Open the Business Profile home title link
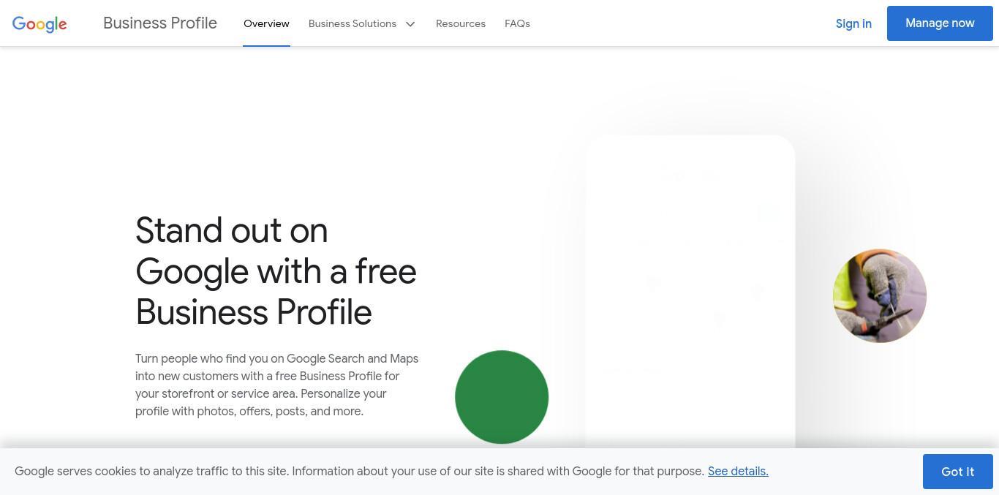 tap(160, 23)
